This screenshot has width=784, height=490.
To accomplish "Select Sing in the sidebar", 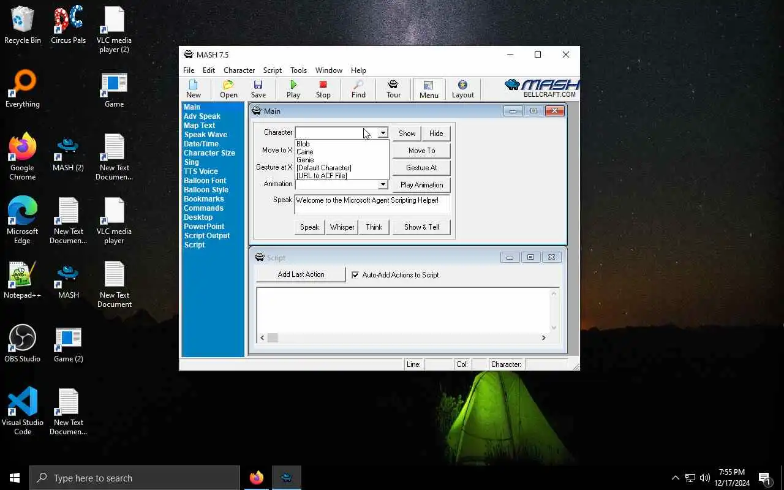I will [x=191, y=162].
